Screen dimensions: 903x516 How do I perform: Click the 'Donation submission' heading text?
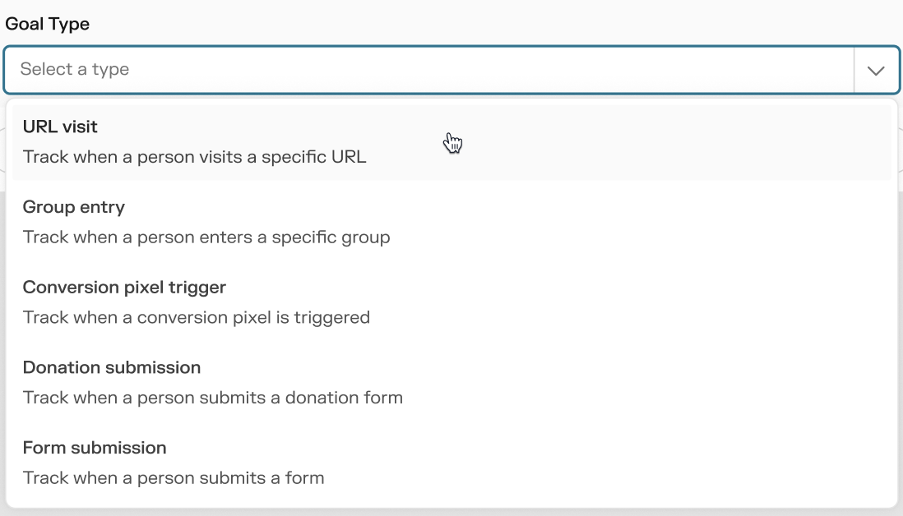(112, 367)
